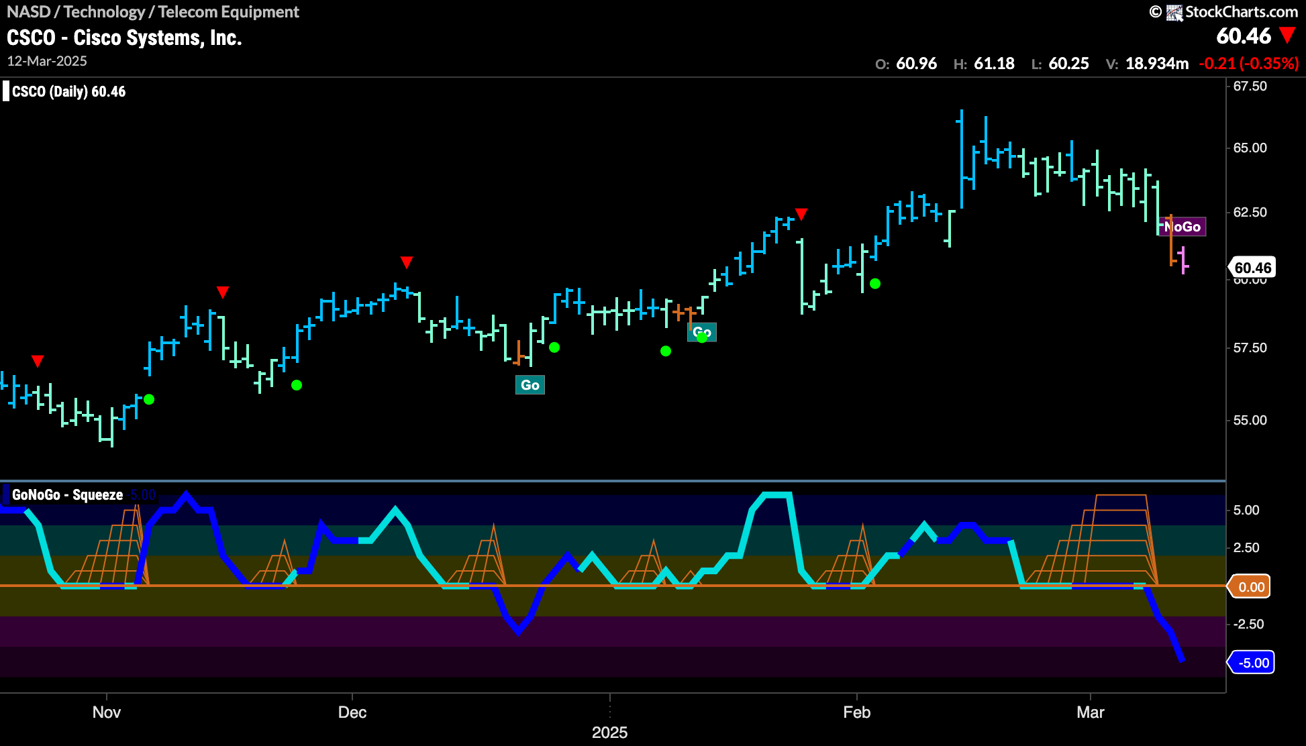Click the Go label near mid-December

coord(530,385)
